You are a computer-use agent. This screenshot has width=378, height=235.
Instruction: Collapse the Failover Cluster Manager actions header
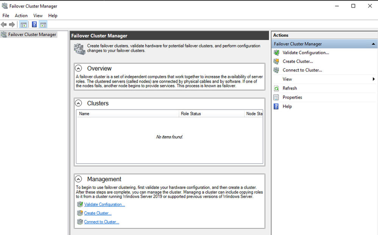pos(373,44)
